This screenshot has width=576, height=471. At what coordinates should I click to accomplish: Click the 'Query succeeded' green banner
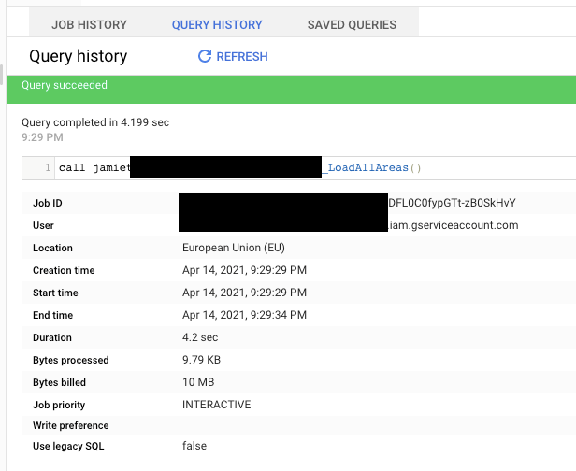coord(291,89)
